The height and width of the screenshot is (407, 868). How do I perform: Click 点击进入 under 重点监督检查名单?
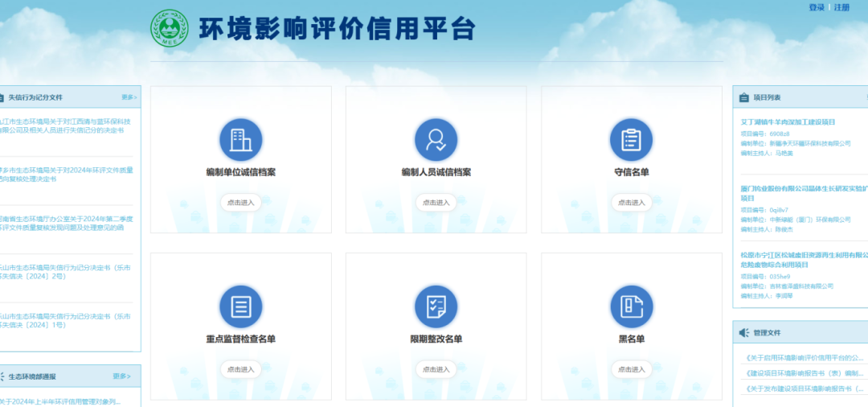(241, 369)
